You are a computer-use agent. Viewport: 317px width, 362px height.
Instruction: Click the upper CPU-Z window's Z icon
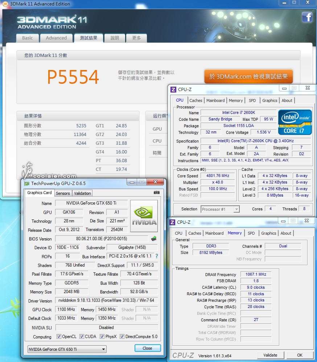point(173,89)
